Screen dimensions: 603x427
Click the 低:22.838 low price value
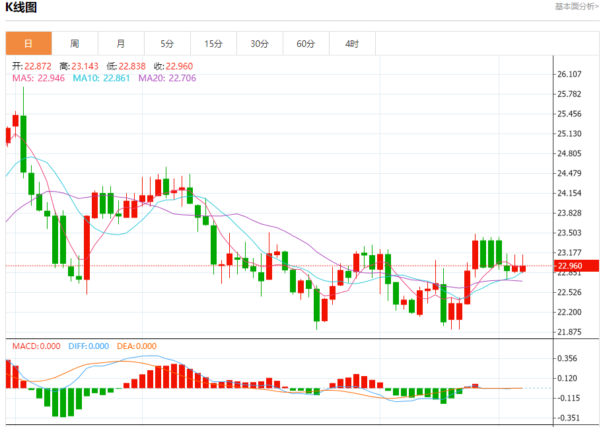pyautogui.click(x=126, y=66)
